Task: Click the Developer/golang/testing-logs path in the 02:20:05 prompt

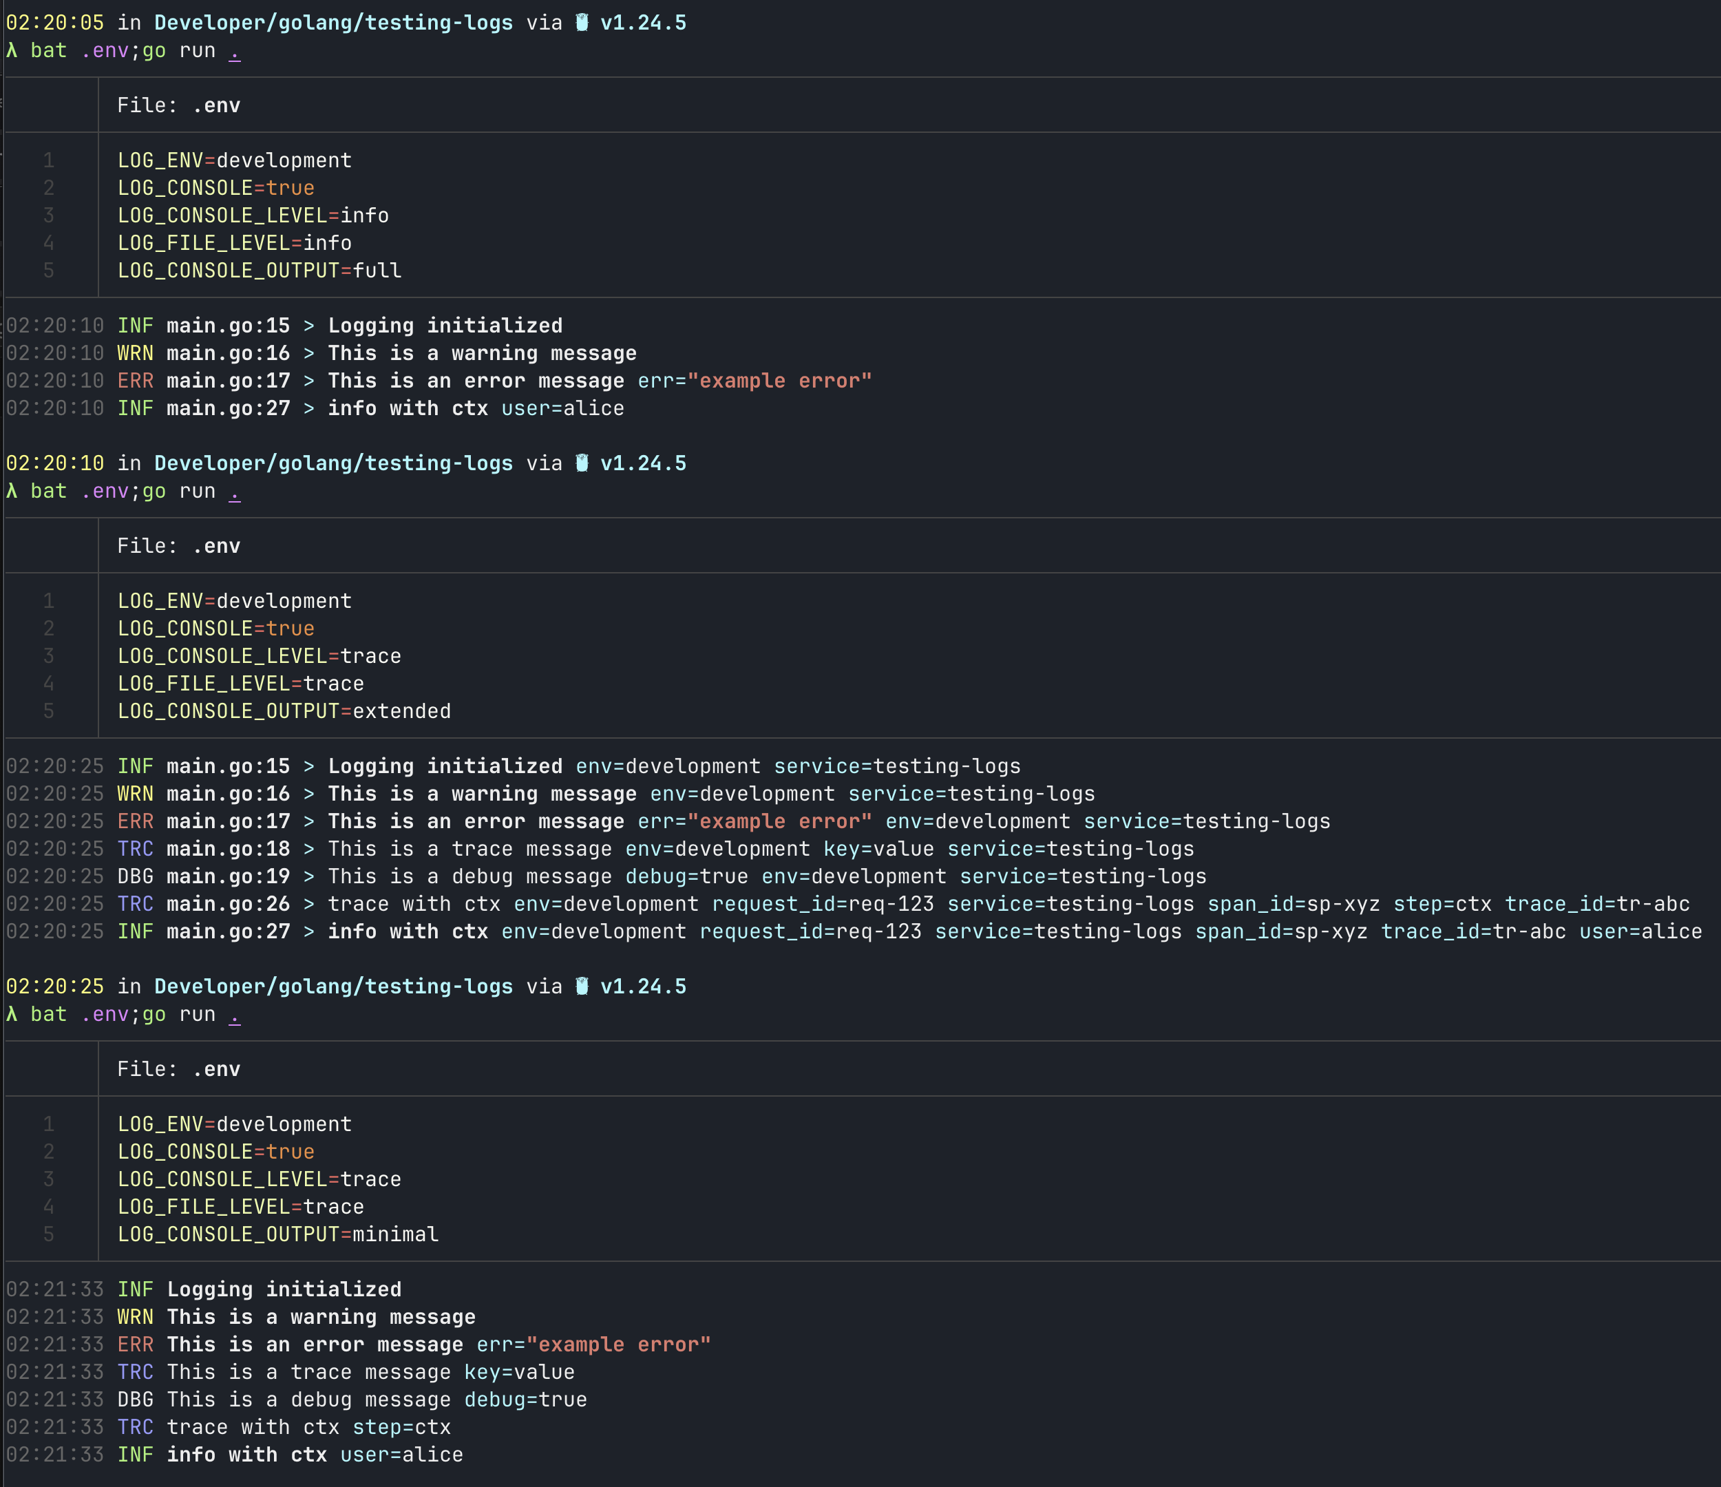Action: point(333,23)
